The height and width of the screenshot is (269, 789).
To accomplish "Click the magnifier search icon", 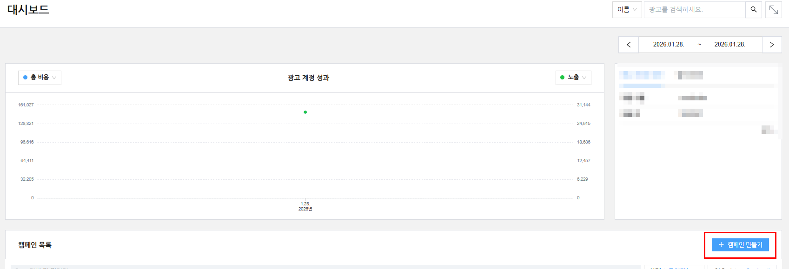I will 754,9.
